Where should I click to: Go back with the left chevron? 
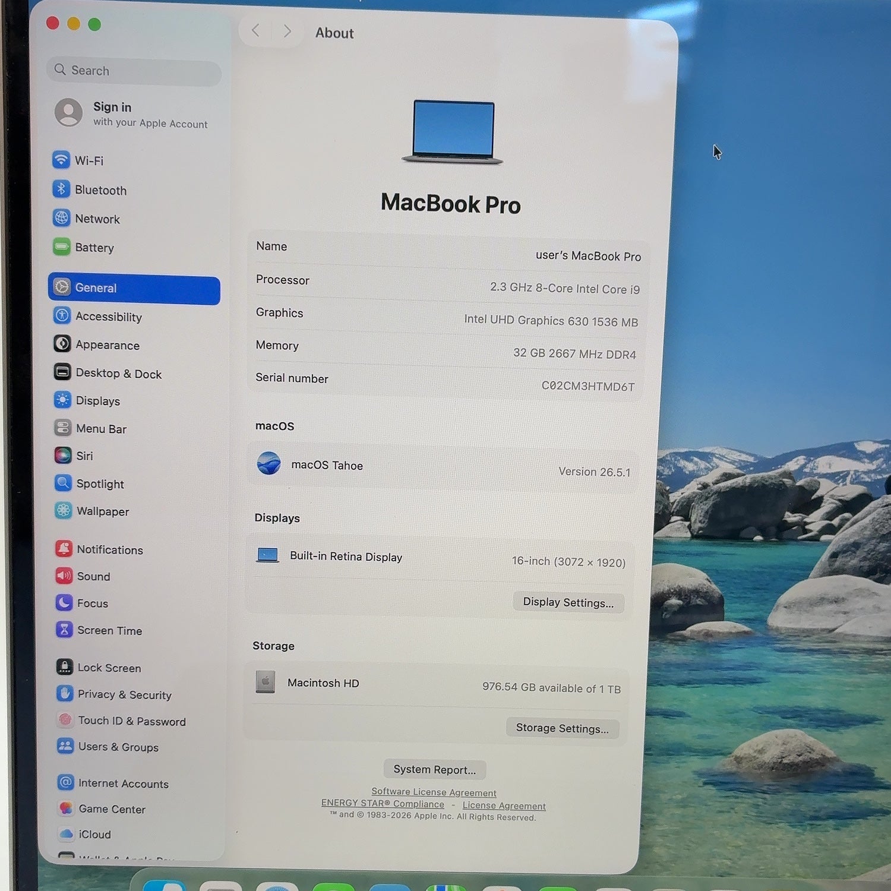tap(255, 30)
